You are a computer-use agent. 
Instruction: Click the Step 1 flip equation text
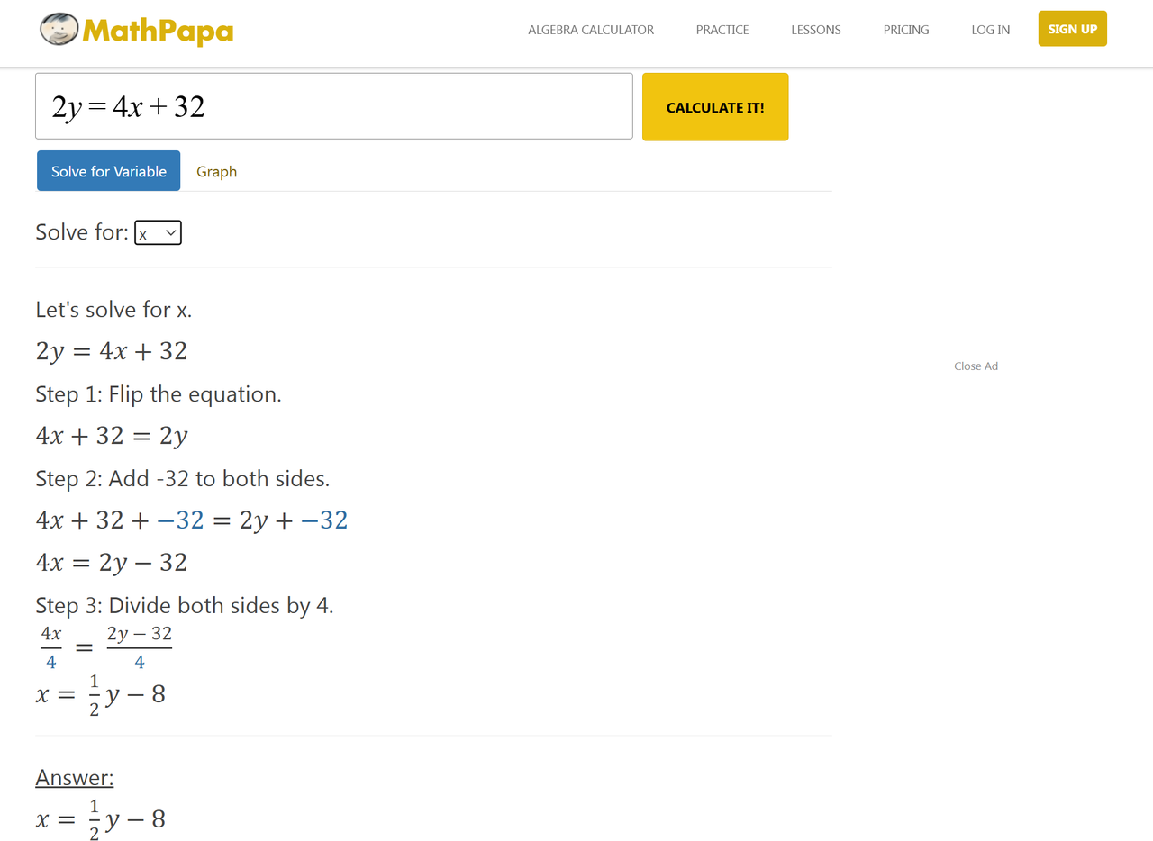159,394
